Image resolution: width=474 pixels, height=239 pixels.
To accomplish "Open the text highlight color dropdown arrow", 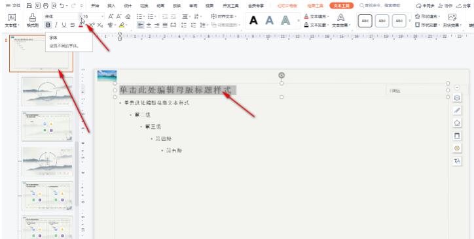I will pyautogui.click(x=126, y=25).
